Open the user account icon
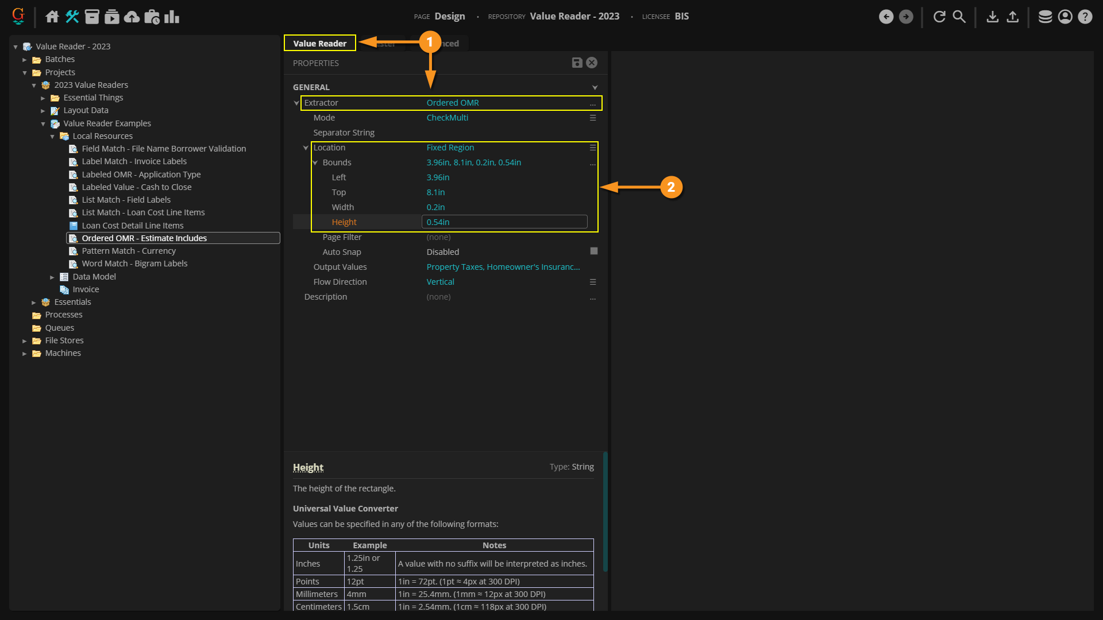This screenshot has height=620, width=1103. 1065,17
